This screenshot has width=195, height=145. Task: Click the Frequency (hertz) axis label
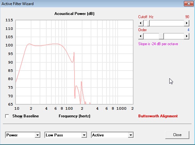(75, 116)
